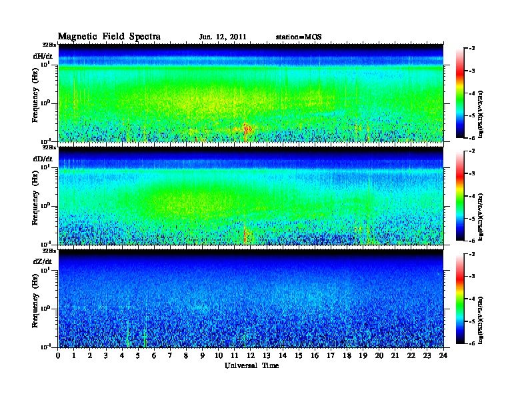Click hour tick label 18 on the time axis
The image size is (528, 408).
(x=347, y=356)
